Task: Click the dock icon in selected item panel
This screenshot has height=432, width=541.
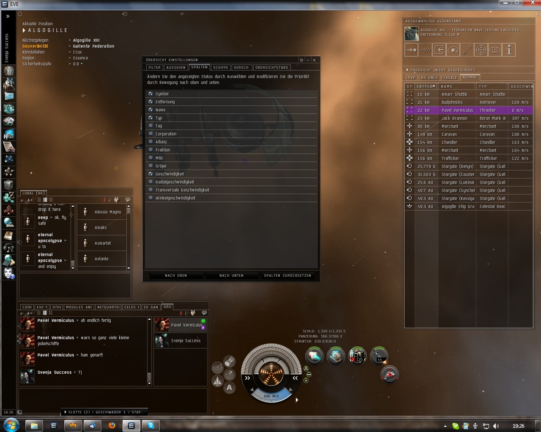Action: pos(439,50)
